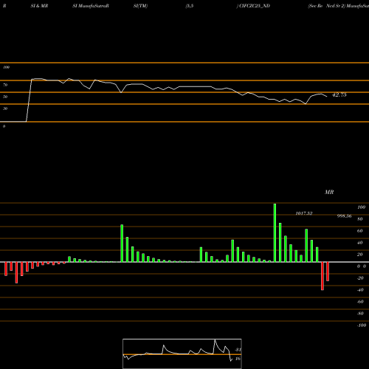Click the MR heading above the bar chart
Screen dimensions: 369x369
(x=329, y=192)
